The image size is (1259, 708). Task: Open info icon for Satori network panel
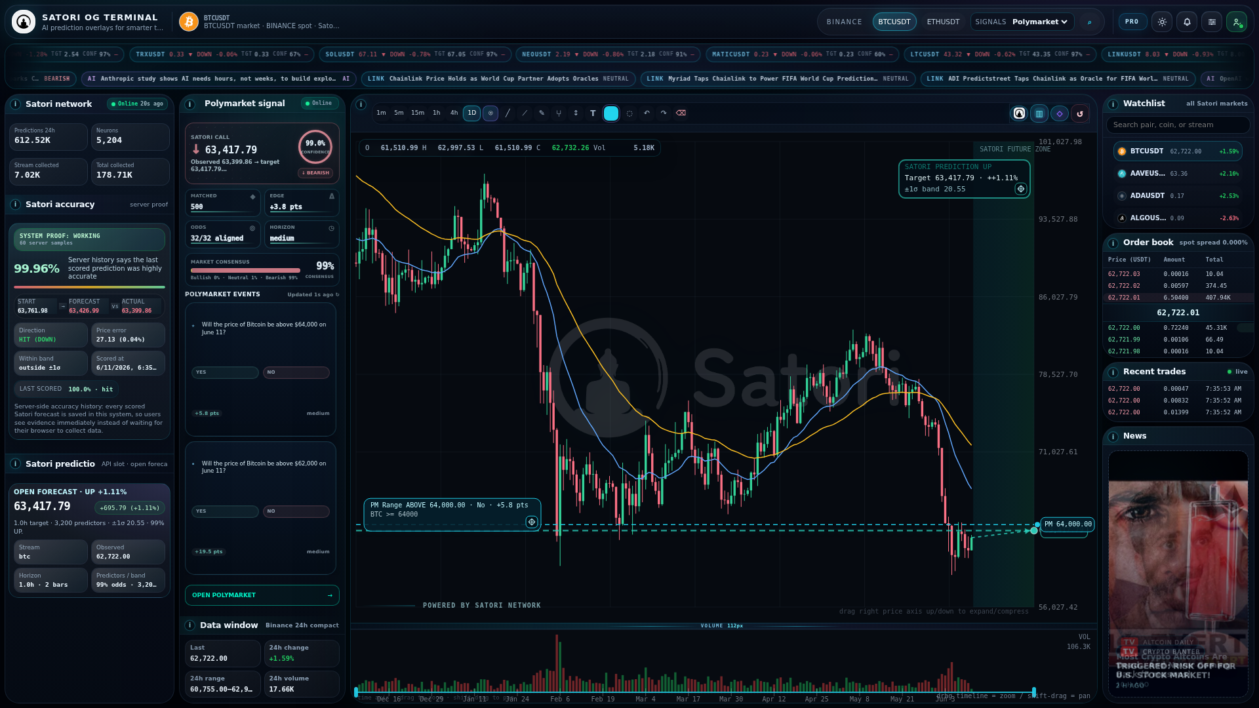pyautogui.click(x=15, y=104)
